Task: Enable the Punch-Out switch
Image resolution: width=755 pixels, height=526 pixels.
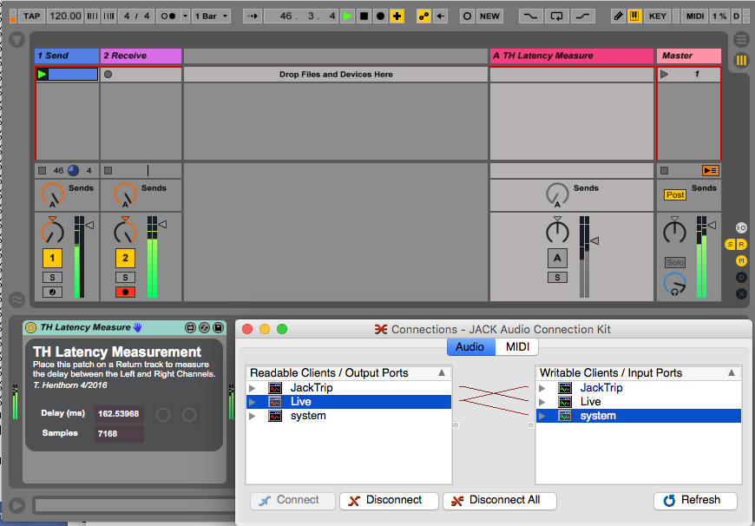Action: [x=582, y=16]
